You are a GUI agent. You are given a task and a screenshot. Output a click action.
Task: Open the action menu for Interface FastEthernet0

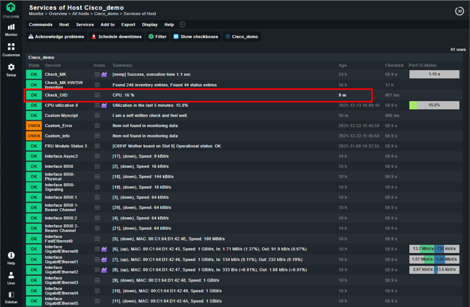pos(97,239)
